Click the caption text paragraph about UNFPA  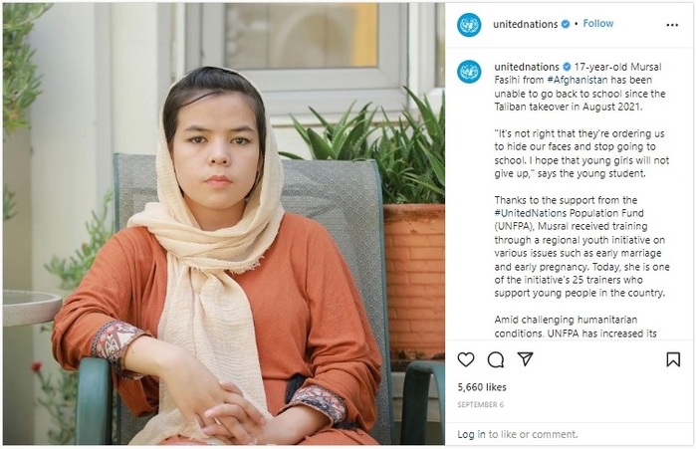point(581,246)
